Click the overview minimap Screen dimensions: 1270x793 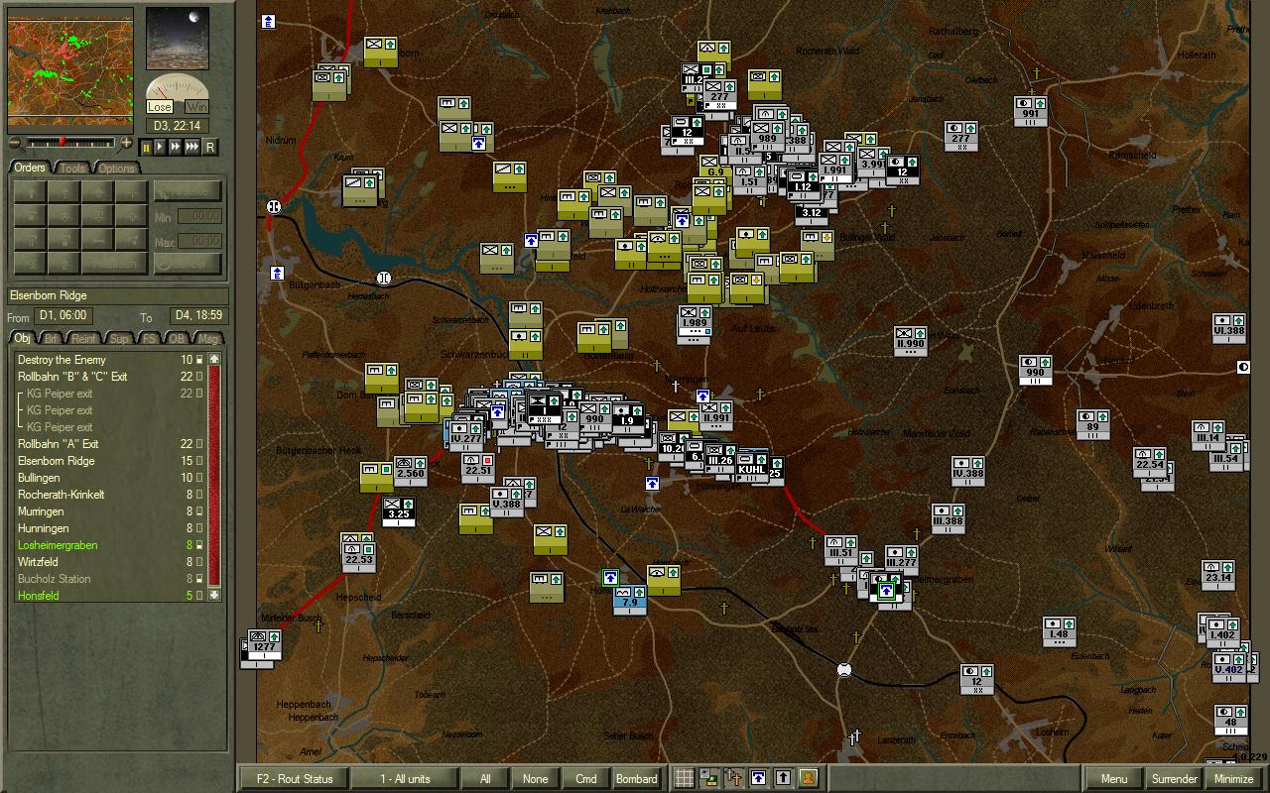click(x=70, y=69)
